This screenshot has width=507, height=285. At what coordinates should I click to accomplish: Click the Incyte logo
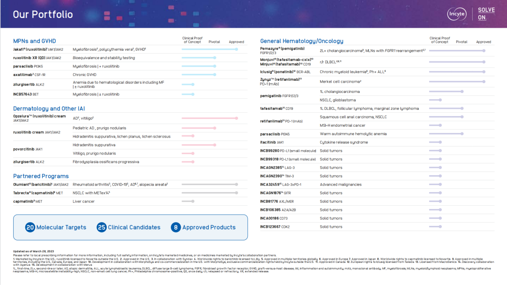click(x=456, y=14)
